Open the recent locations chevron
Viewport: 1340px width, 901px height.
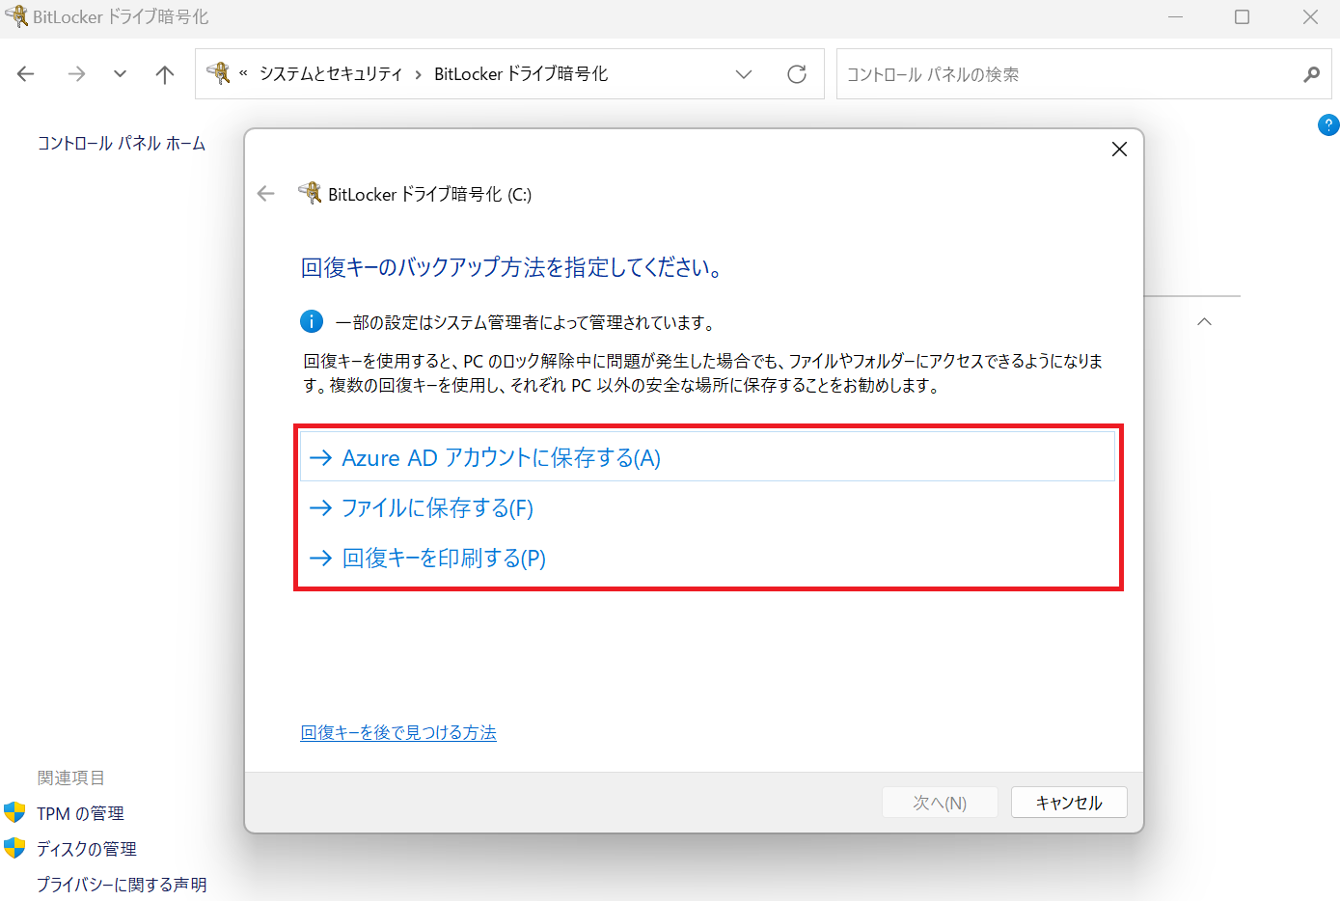click(x=120, y=74)
